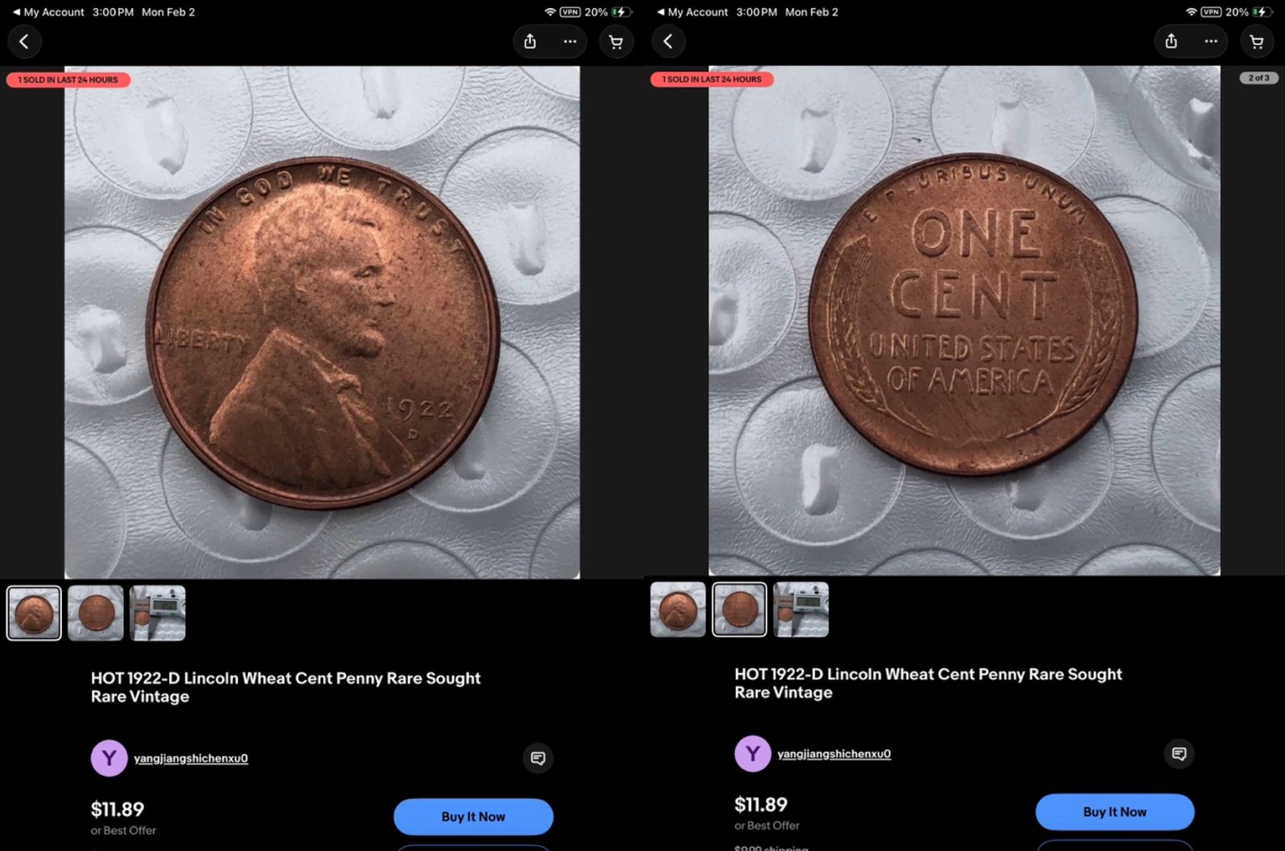Open the chat message icon next to seller
This screenshot has height=851, width=1285.
pos(537,758)
